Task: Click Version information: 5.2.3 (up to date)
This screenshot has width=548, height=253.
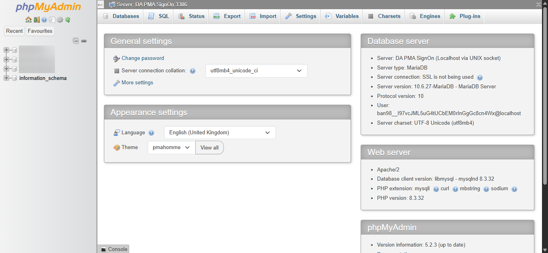Action: [421, 245]
